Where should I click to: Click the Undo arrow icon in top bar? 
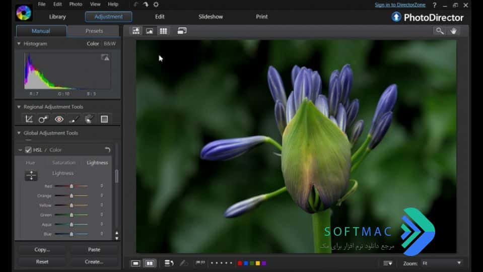pos(136,5)
